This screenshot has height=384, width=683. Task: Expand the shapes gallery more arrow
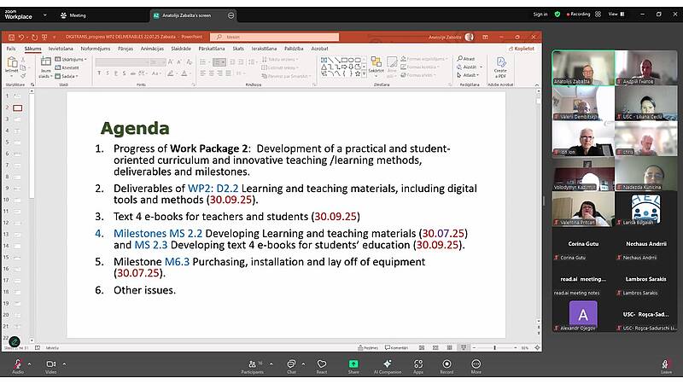tap(365, 74)
